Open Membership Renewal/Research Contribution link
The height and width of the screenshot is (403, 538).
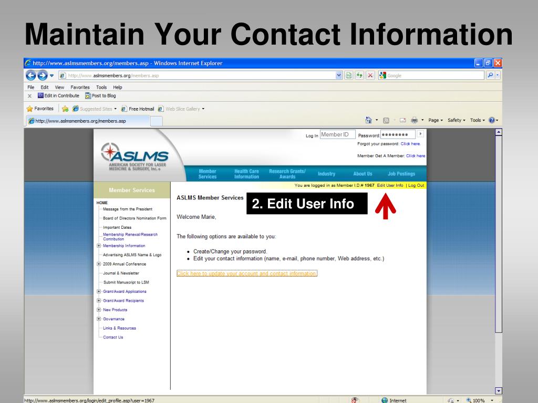[x=130, y=237]
